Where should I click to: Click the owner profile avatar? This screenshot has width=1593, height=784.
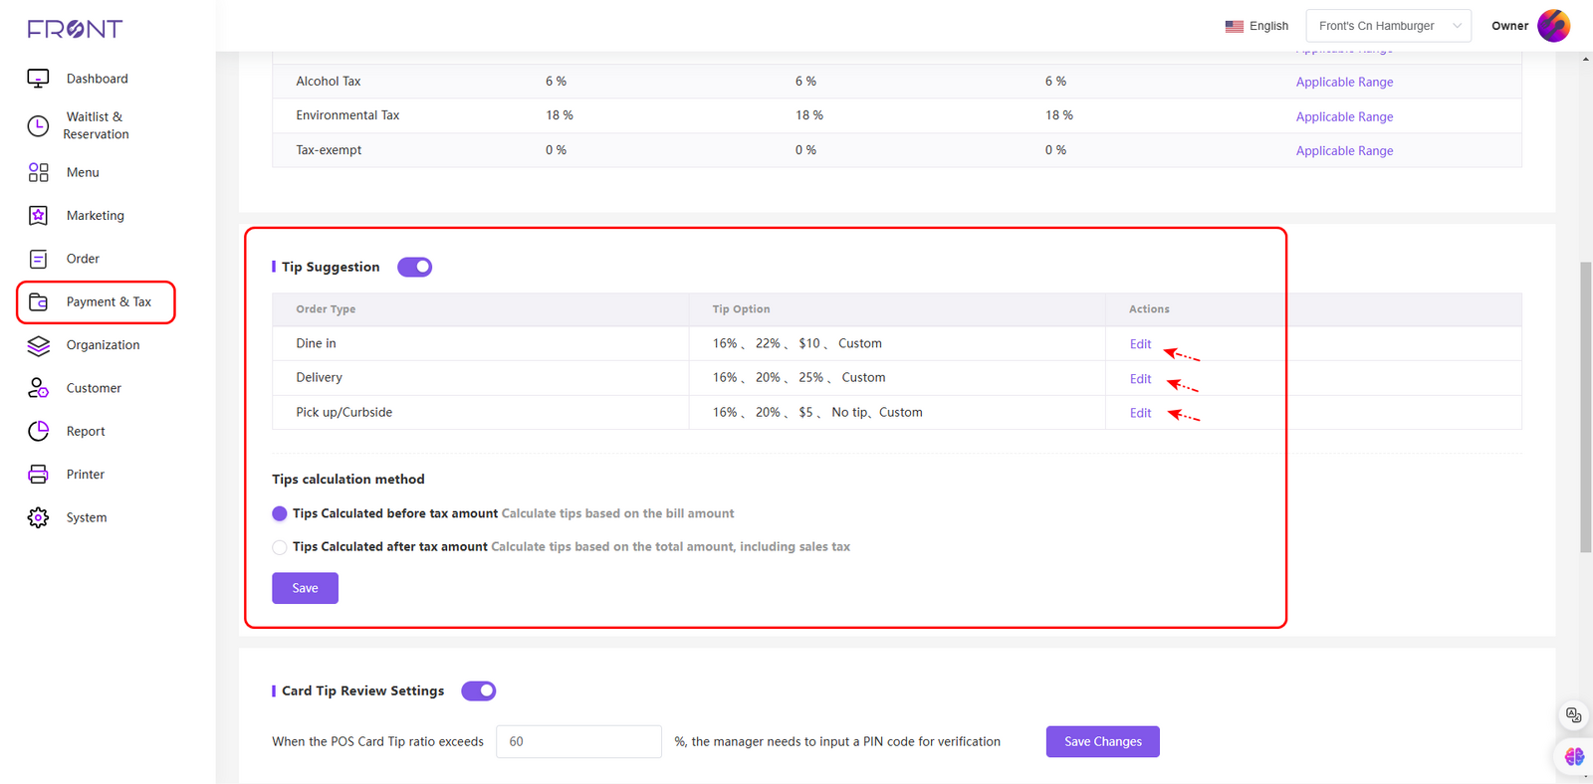point(1553,26)
